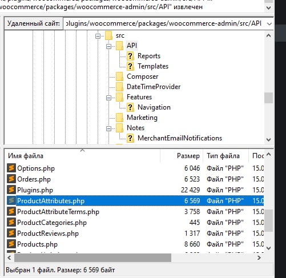
Task: Click the up arrow of tree scrollbar
Action: click(x=268, y=35)
